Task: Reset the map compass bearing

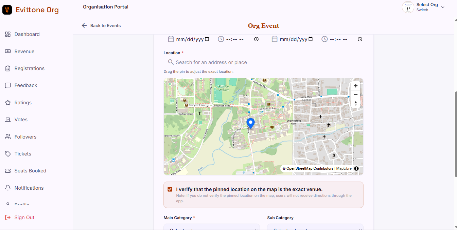Action: point(356,103)
